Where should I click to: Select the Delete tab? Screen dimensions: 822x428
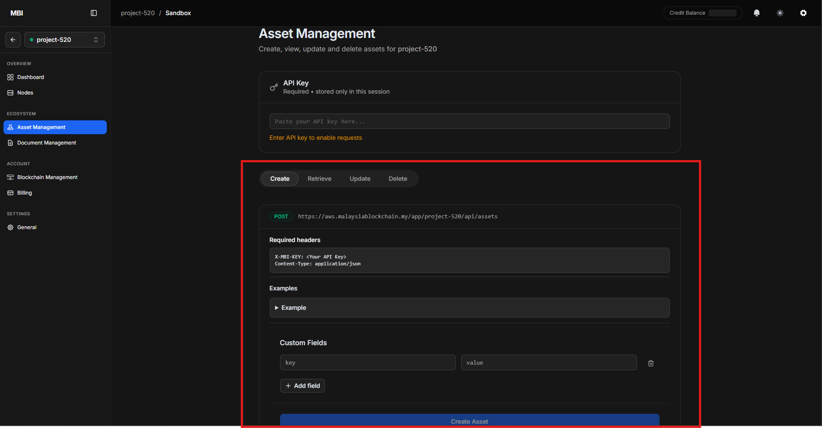[x=398, y=179]
